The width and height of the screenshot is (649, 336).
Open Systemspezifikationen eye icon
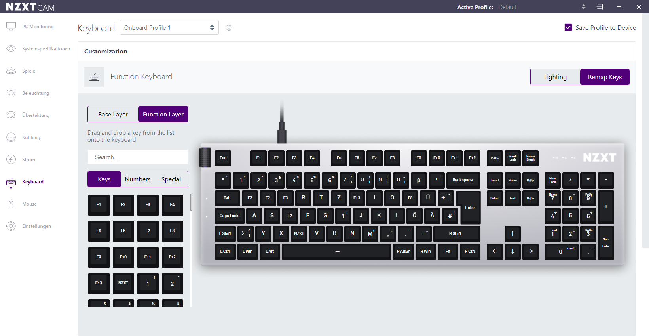pos(11,48)
